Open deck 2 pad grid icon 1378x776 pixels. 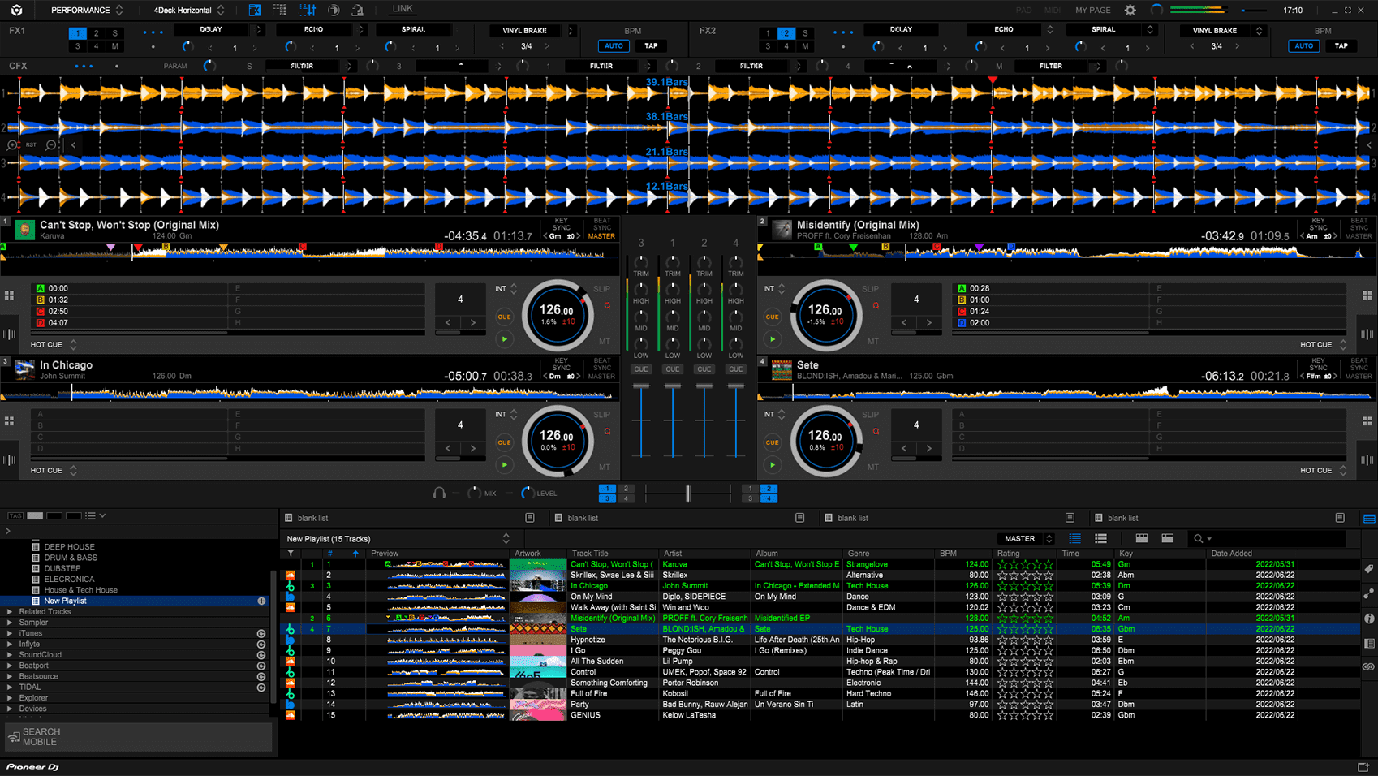tap(1367, 295)
